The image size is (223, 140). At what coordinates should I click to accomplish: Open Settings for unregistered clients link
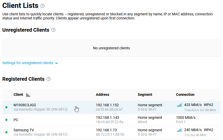[x=28, y=63]
